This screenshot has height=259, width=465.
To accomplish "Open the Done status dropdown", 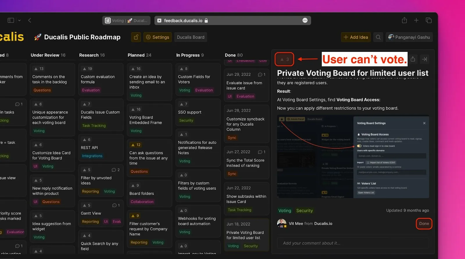I will pos(424,224).
